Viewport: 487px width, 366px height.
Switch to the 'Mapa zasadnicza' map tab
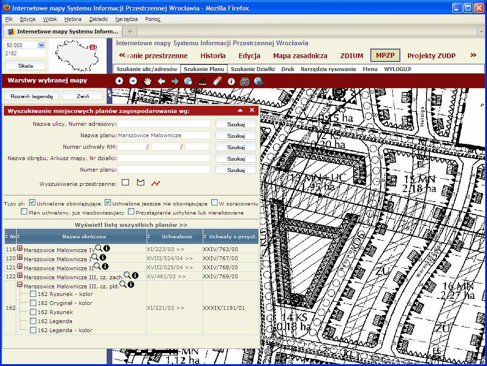300,56
